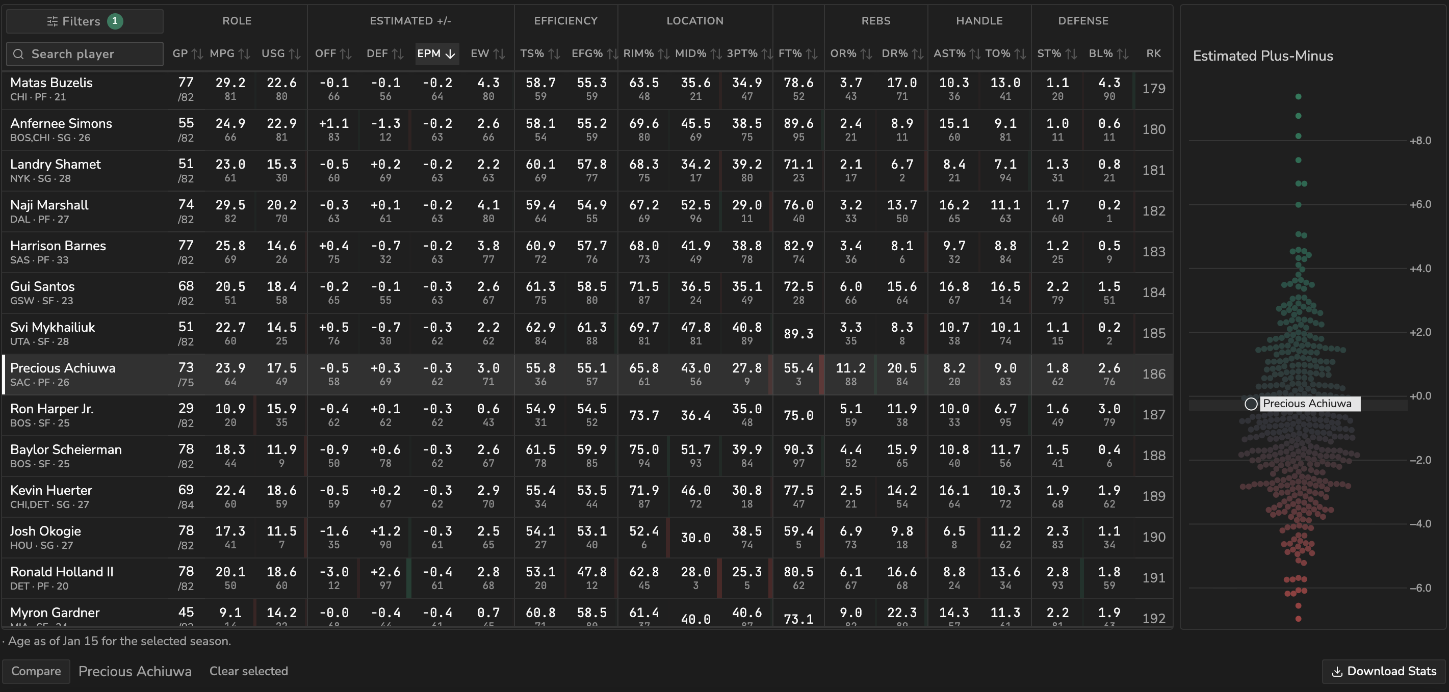Download Stats button click

1385,671
